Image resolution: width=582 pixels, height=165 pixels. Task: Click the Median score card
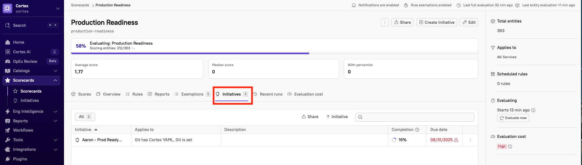tap(274, 69)
